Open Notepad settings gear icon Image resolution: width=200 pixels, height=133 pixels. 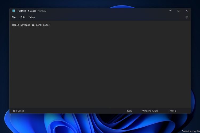[x=187, y=17]
